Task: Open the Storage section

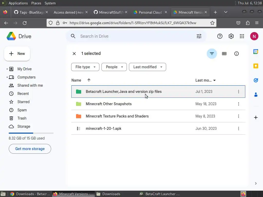Action: (x=24, y=126)
